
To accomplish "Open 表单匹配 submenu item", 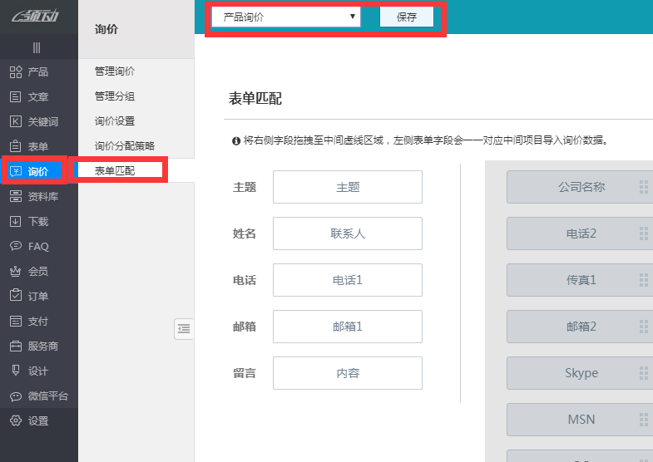I will click(115, 170).
